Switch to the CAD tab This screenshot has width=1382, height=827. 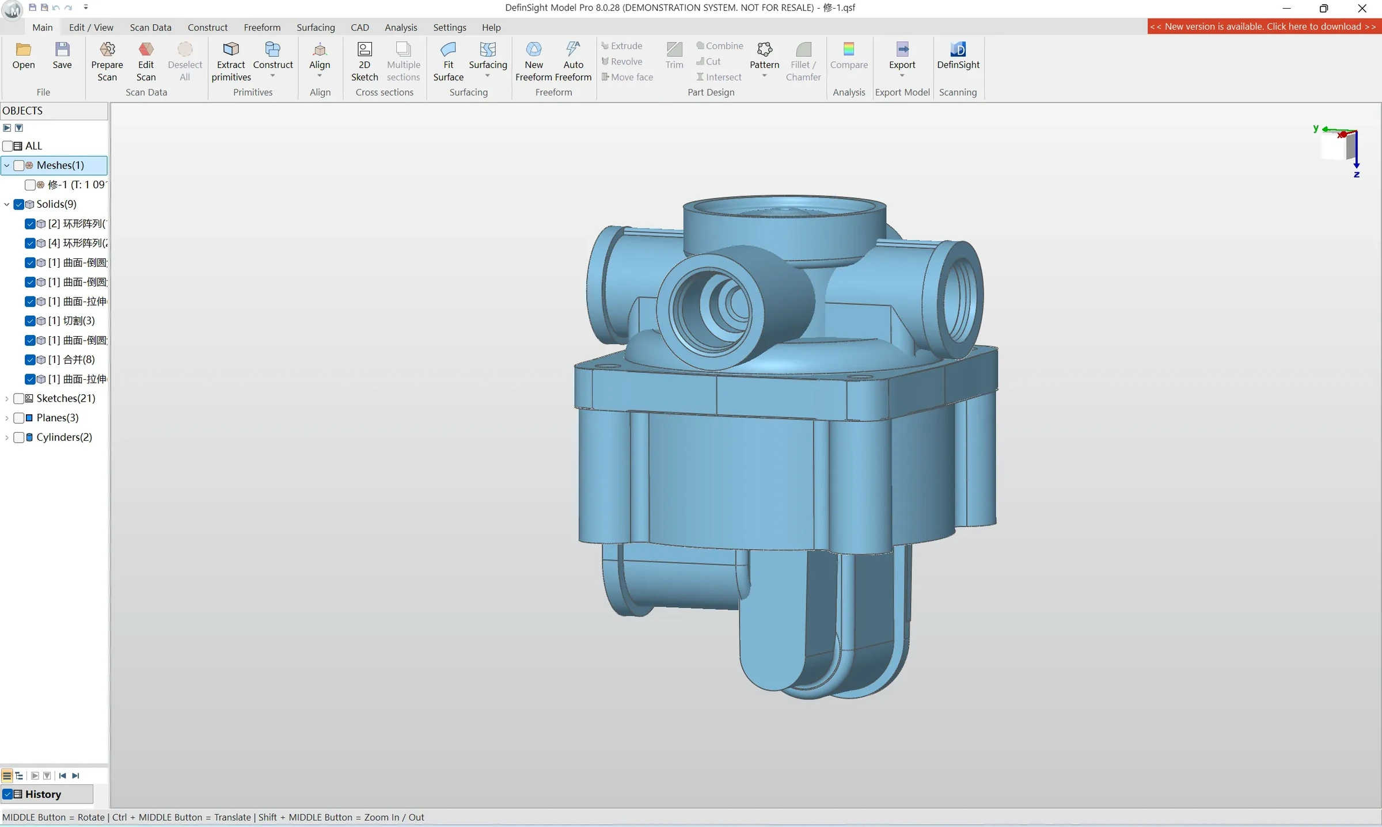[360, 28]
